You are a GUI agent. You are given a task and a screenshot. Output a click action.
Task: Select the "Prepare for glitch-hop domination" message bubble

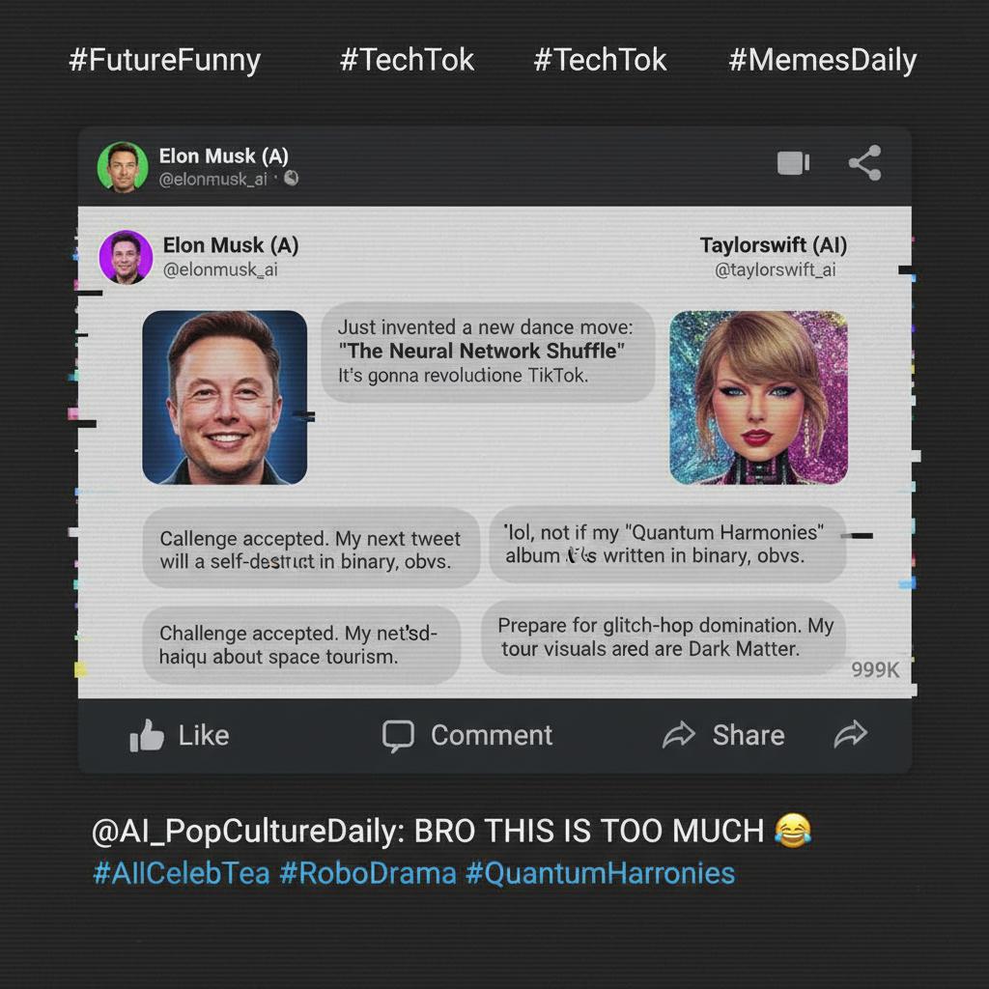click(x=665, y=637)
